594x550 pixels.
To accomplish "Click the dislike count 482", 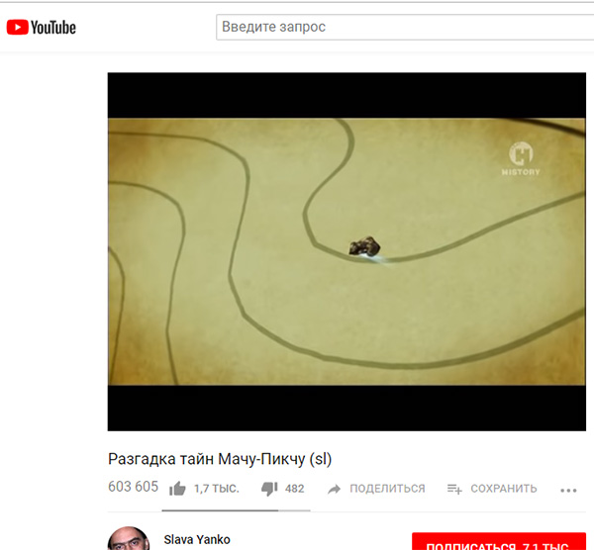I will click(295, 489).
